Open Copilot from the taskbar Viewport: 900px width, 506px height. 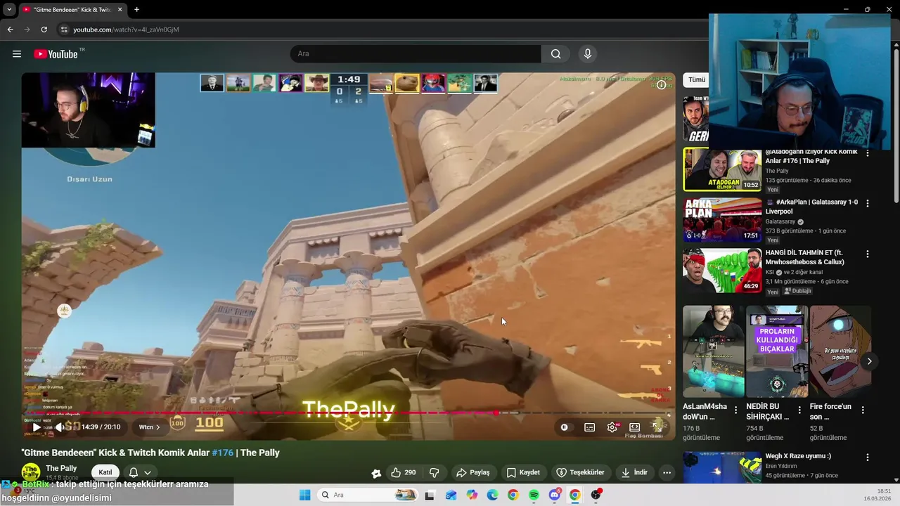point(471,495)
